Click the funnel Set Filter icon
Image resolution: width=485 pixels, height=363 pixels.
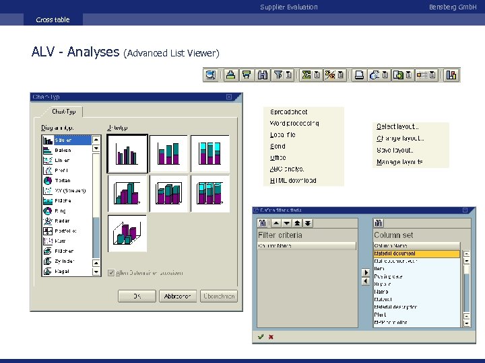pyautogui.click(x=278, y=75)
